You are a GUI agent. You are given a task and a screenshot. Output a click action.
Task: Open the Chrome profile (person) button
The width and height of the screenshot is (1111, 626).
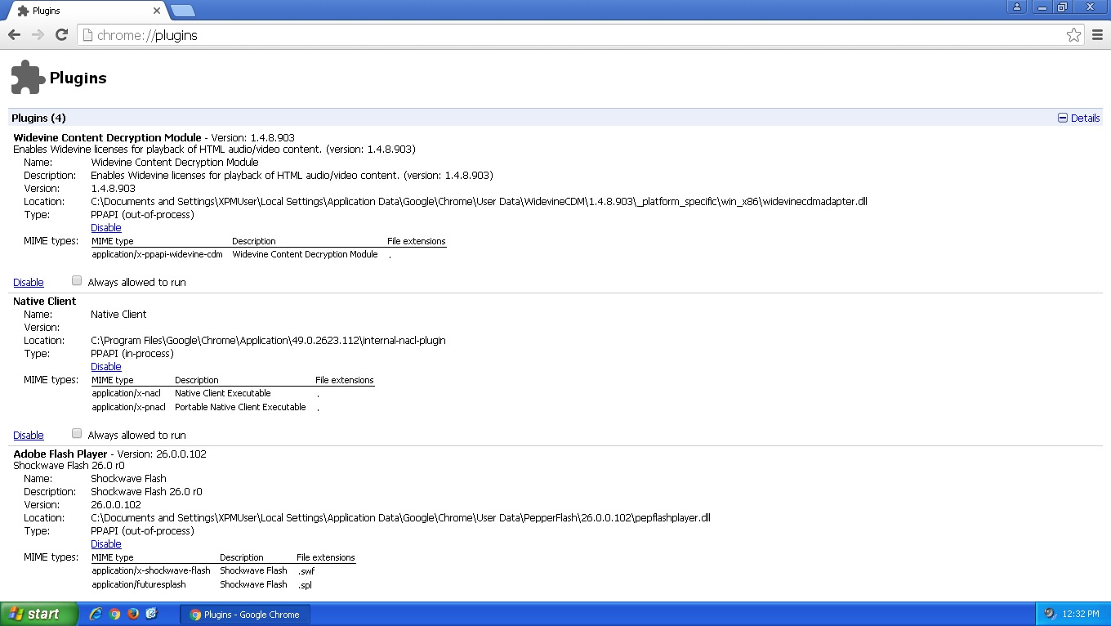click(x=1016, y=7)
